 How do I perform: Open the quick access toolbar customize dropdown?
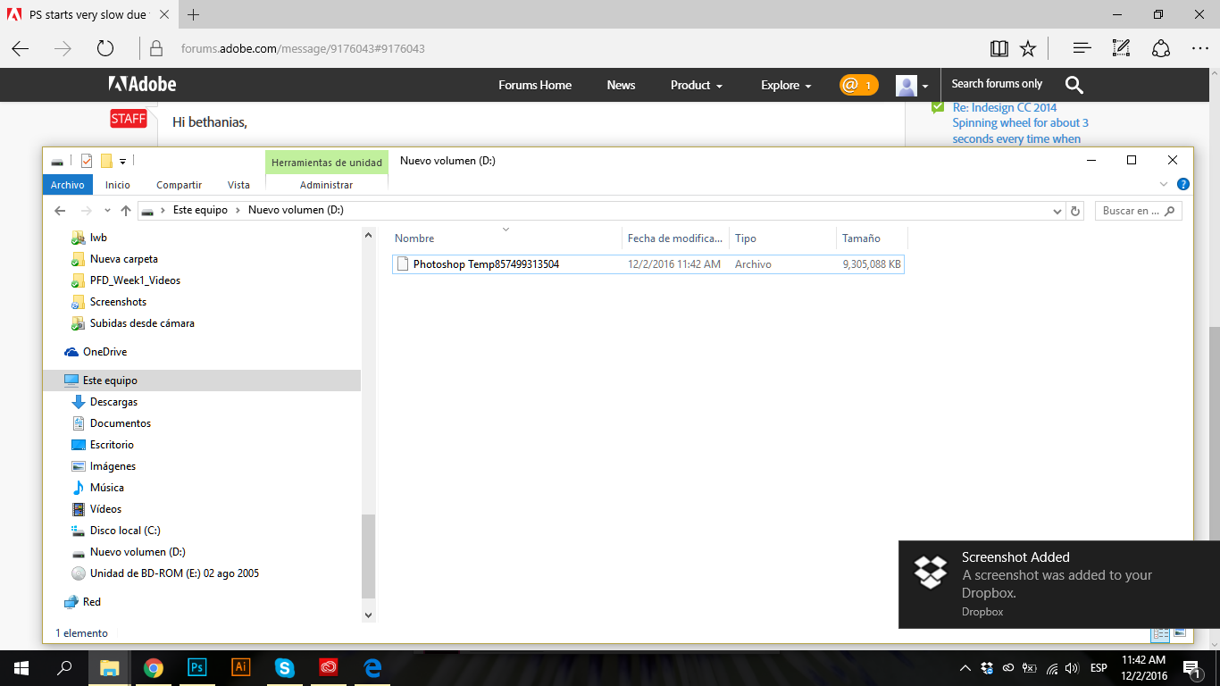tap(122, 162)
